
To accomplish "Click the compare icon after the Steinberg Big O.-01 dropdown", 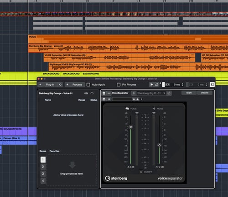I will pos(169,93).
